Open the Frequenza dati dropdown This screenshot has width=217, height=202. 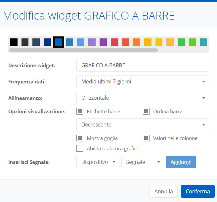(143, 81)
